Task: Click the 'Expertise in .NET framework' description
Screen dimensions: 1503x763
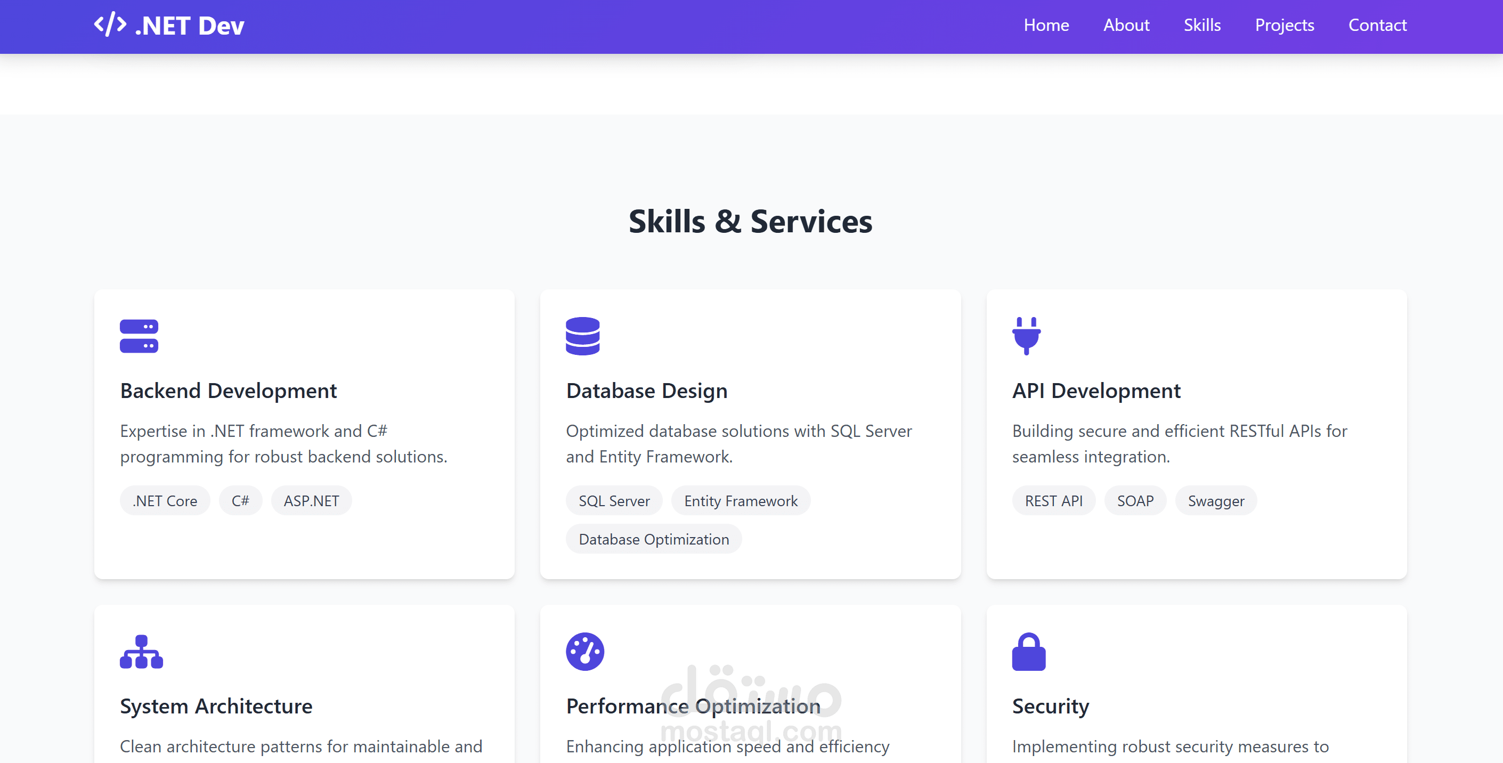Action: [x=283, y=443]
